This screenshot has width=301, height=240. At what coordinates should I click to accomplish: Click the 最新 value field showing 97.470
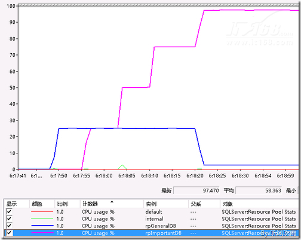click(x=196, y=190)
